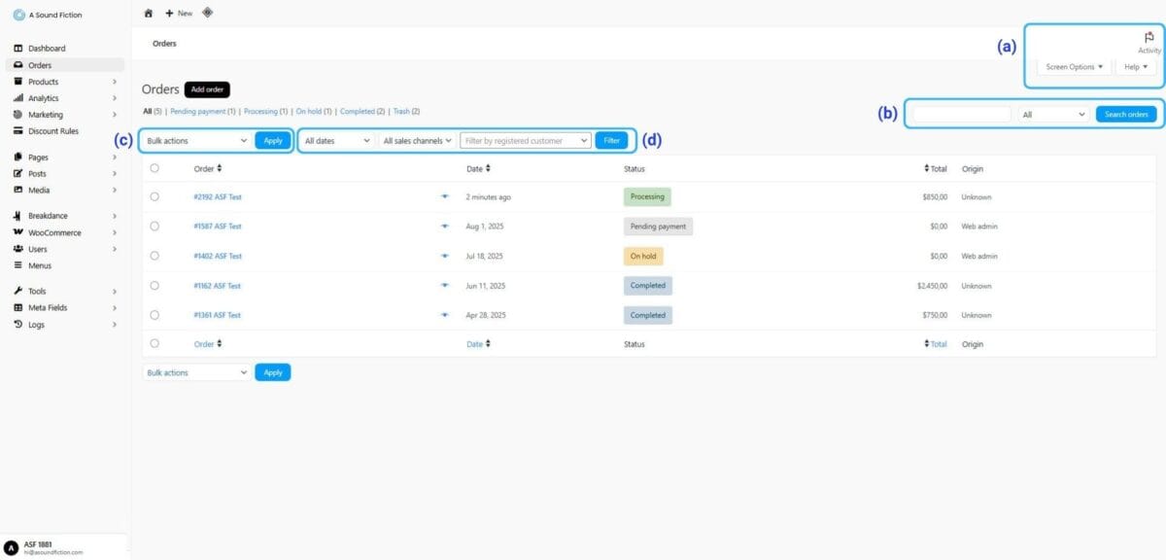This screenshot has height=560, width=1166.
Task: Open the Tools wrench icon in sidebar
Action: coord(18,291)
